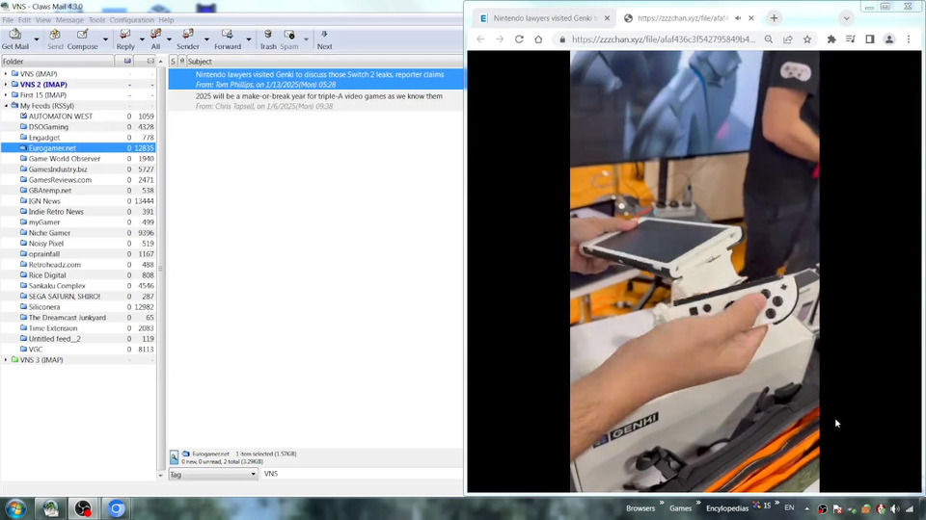
Task: Expand the VNS 3 (IMAP) account
Action: click(6, 359)
